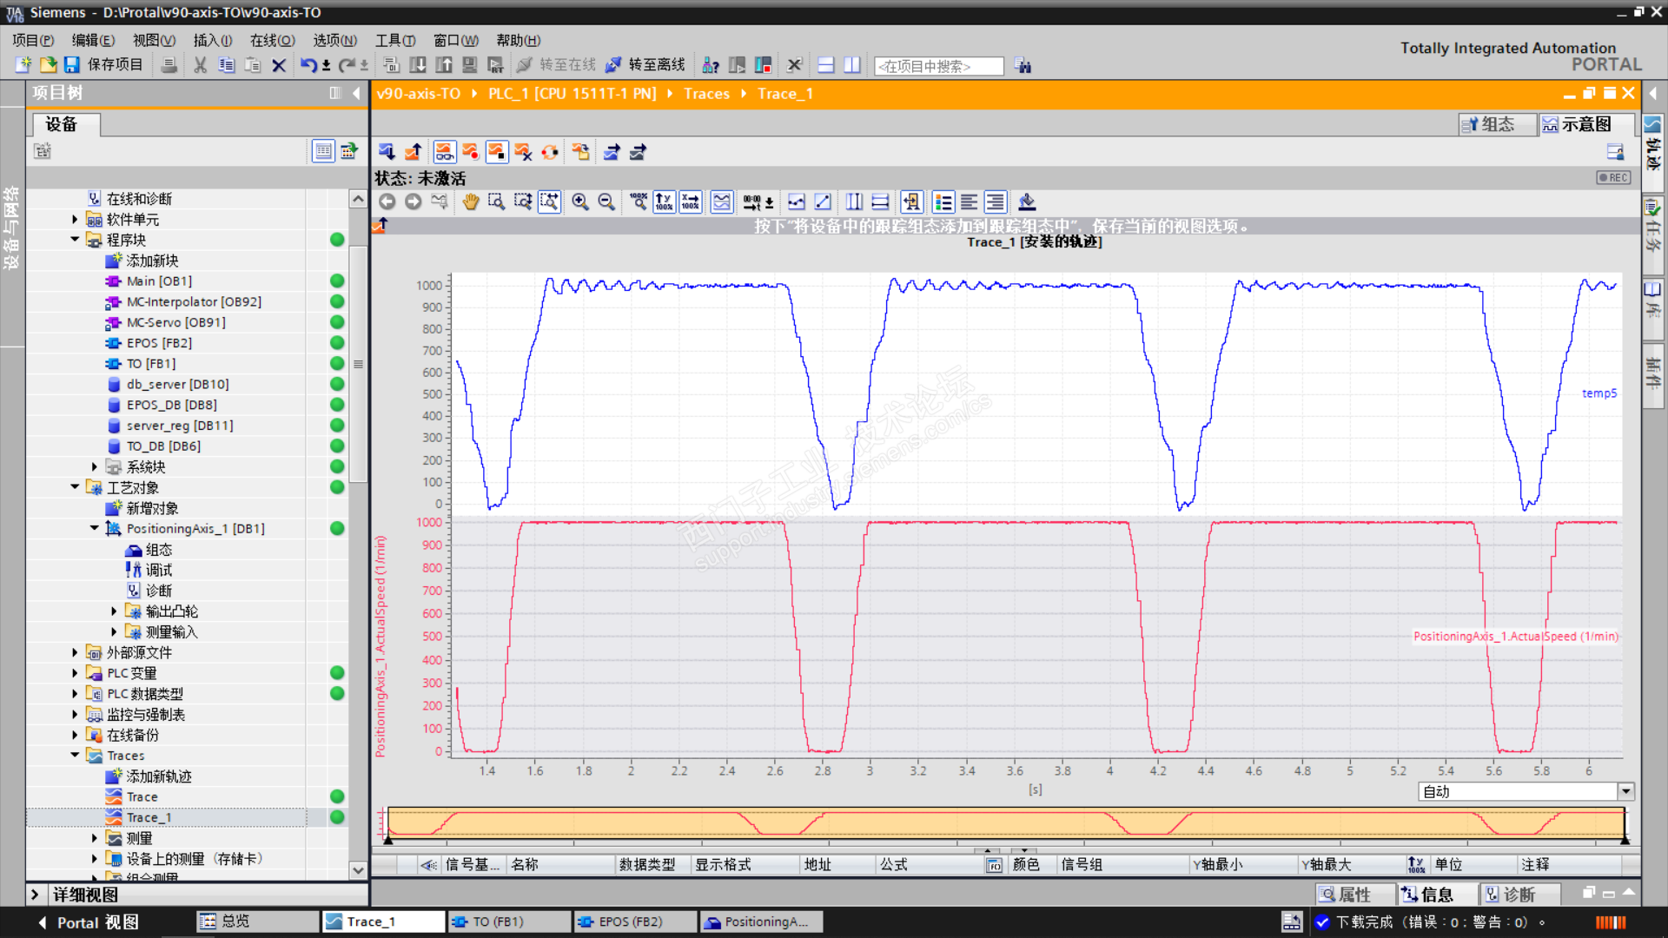Viewport: 1668px width, 938px height.
Task: Collapse the 程序块 tree folder
Action: coord(75,240)
